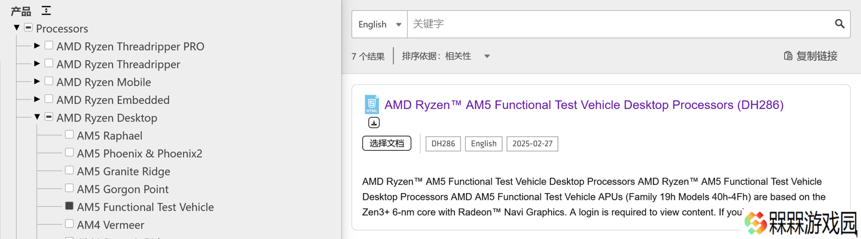861x239 pixels.
Task: Collapse the Processors tree node
Action: coord(17,27)
